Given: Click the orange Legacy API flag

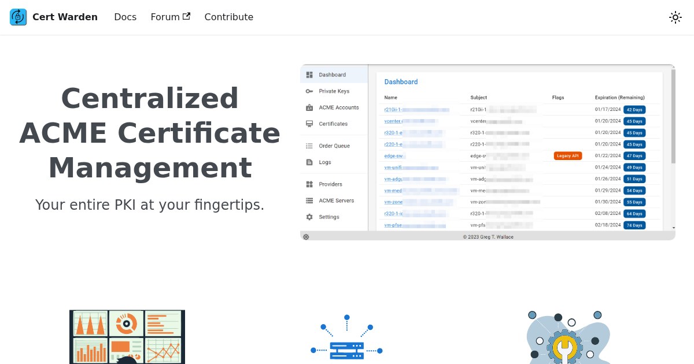Looking at the screenshot, I should (x=568, y=156).
